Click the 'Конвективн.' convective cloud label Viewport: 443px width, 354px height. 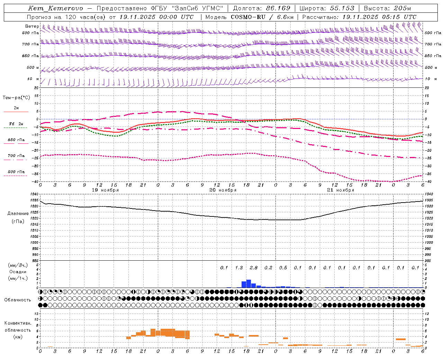[x=18, y=323]
